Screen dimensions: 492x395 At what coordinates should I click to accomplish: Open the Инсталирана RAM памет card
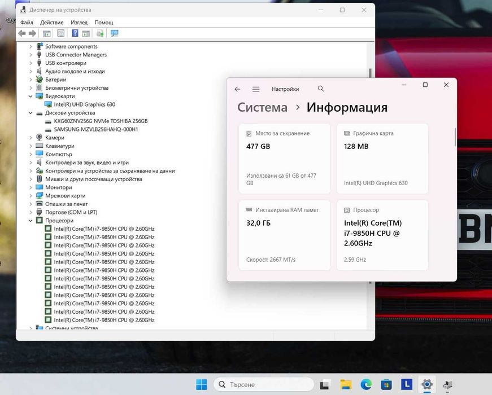[x=285, y=235]
